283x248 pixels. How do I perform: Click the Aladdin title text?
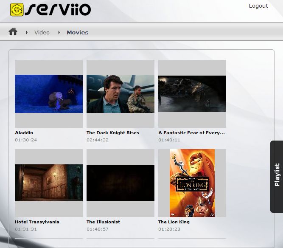pos(24,132)
